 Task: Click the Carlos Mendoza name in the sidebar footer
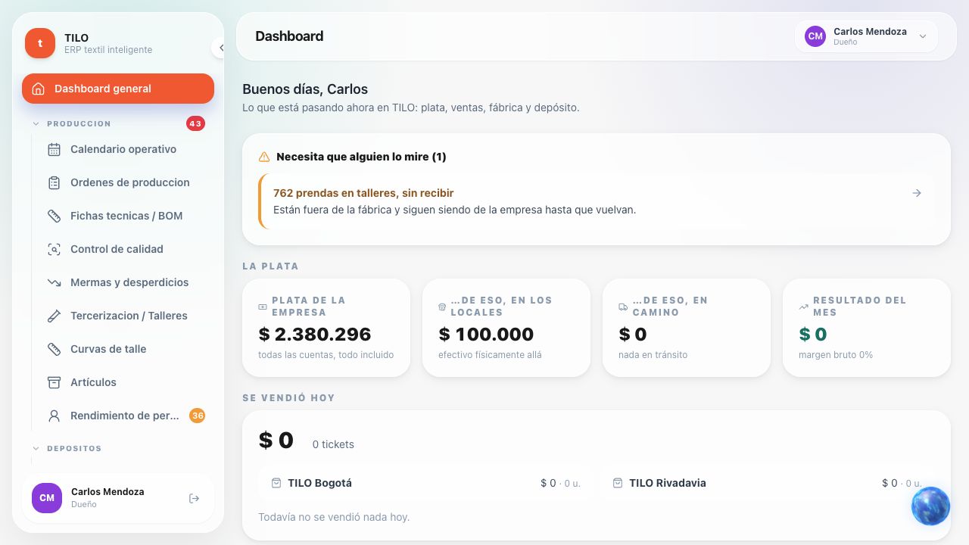[x=107, y=491]
